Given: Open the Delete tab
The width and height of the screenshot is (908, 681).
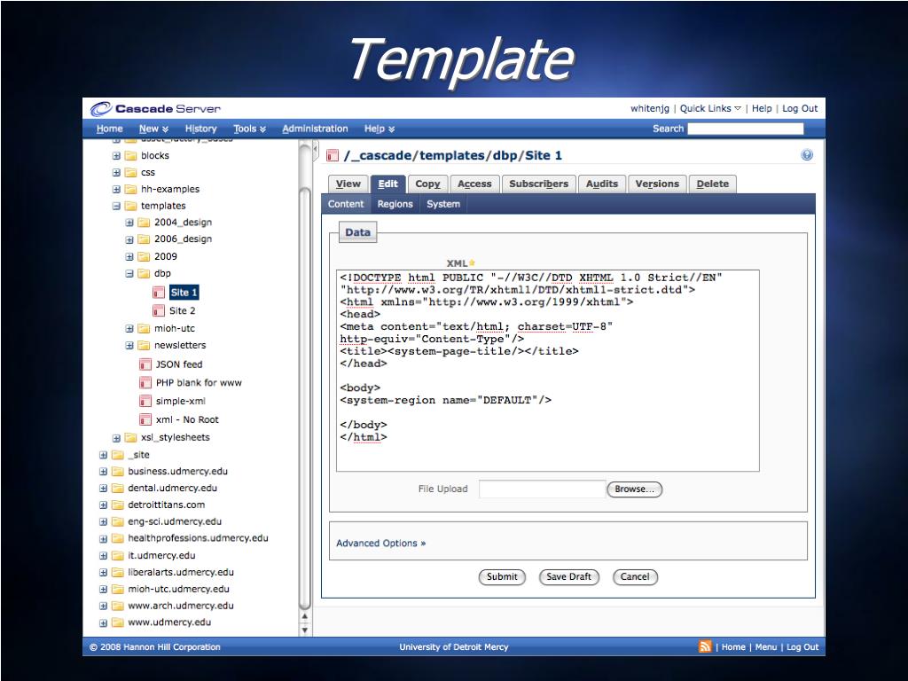Looking at the screenshot, I should click(712, 184).
